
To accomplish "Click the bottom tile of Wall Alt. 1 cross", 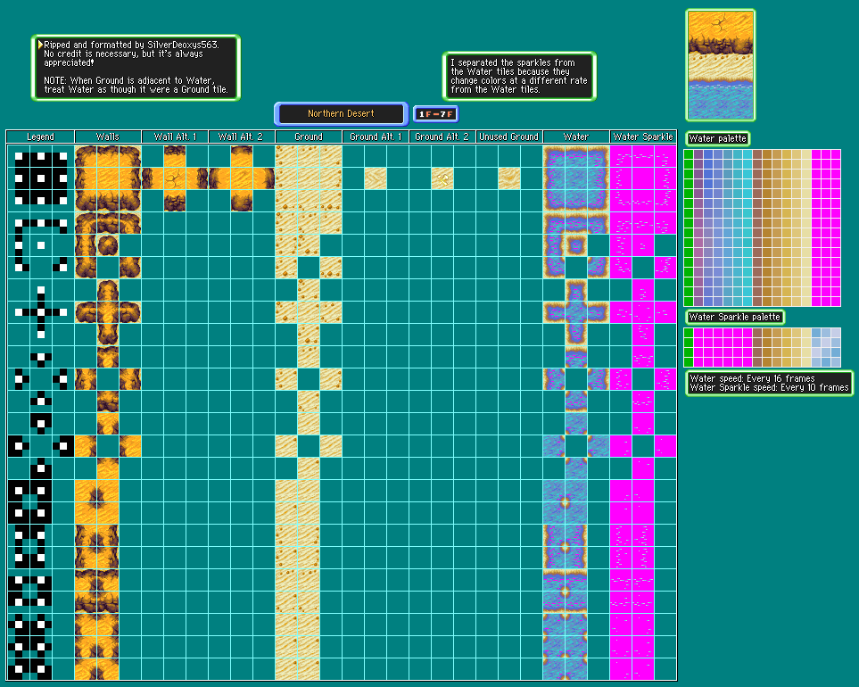I will 175,201.
